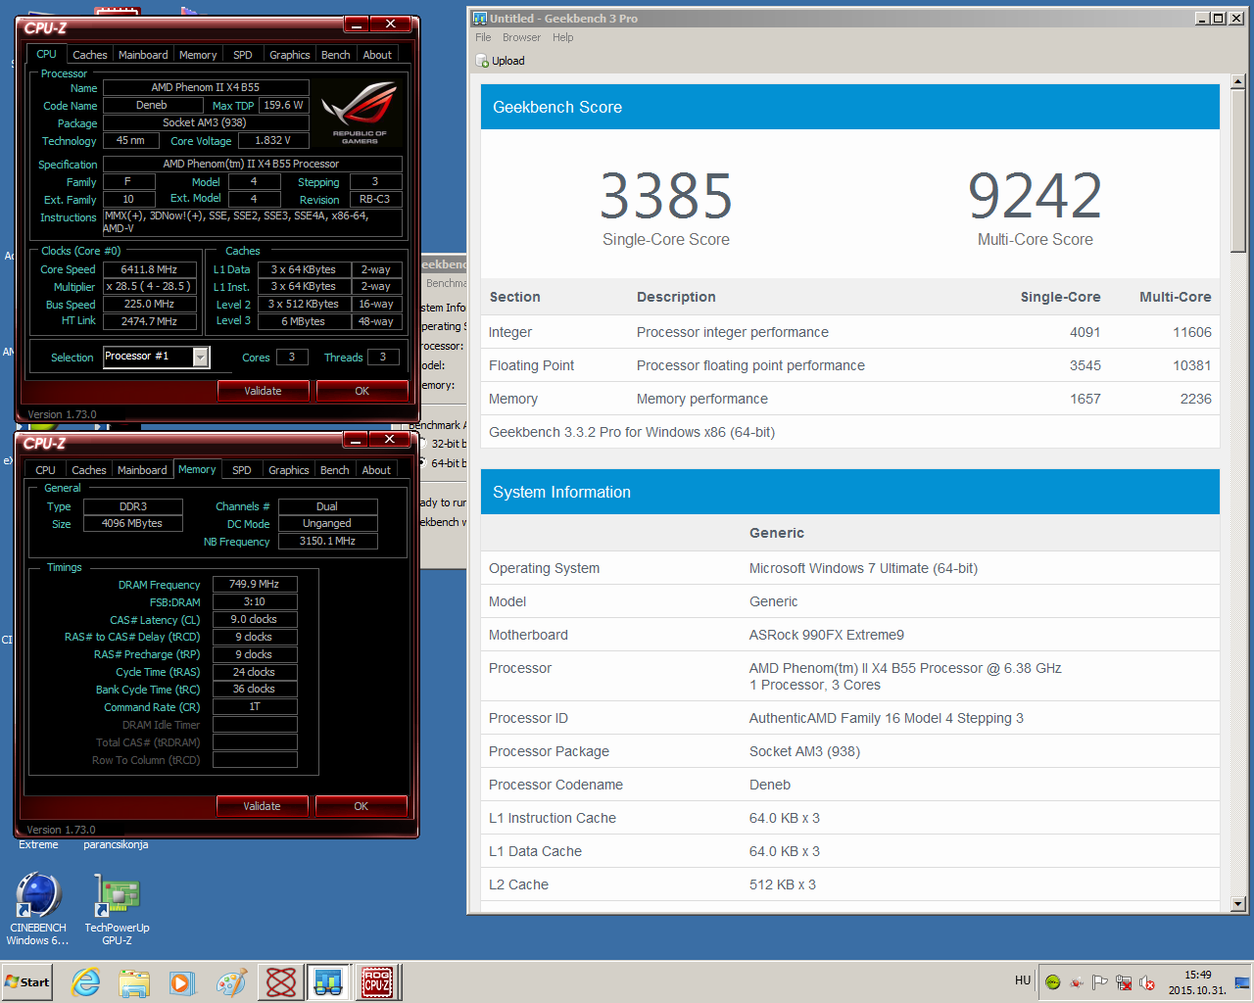Click OK in the lower CPU-Z Memory window
Screen dimensions: 1254x1003
click(361, 806)
